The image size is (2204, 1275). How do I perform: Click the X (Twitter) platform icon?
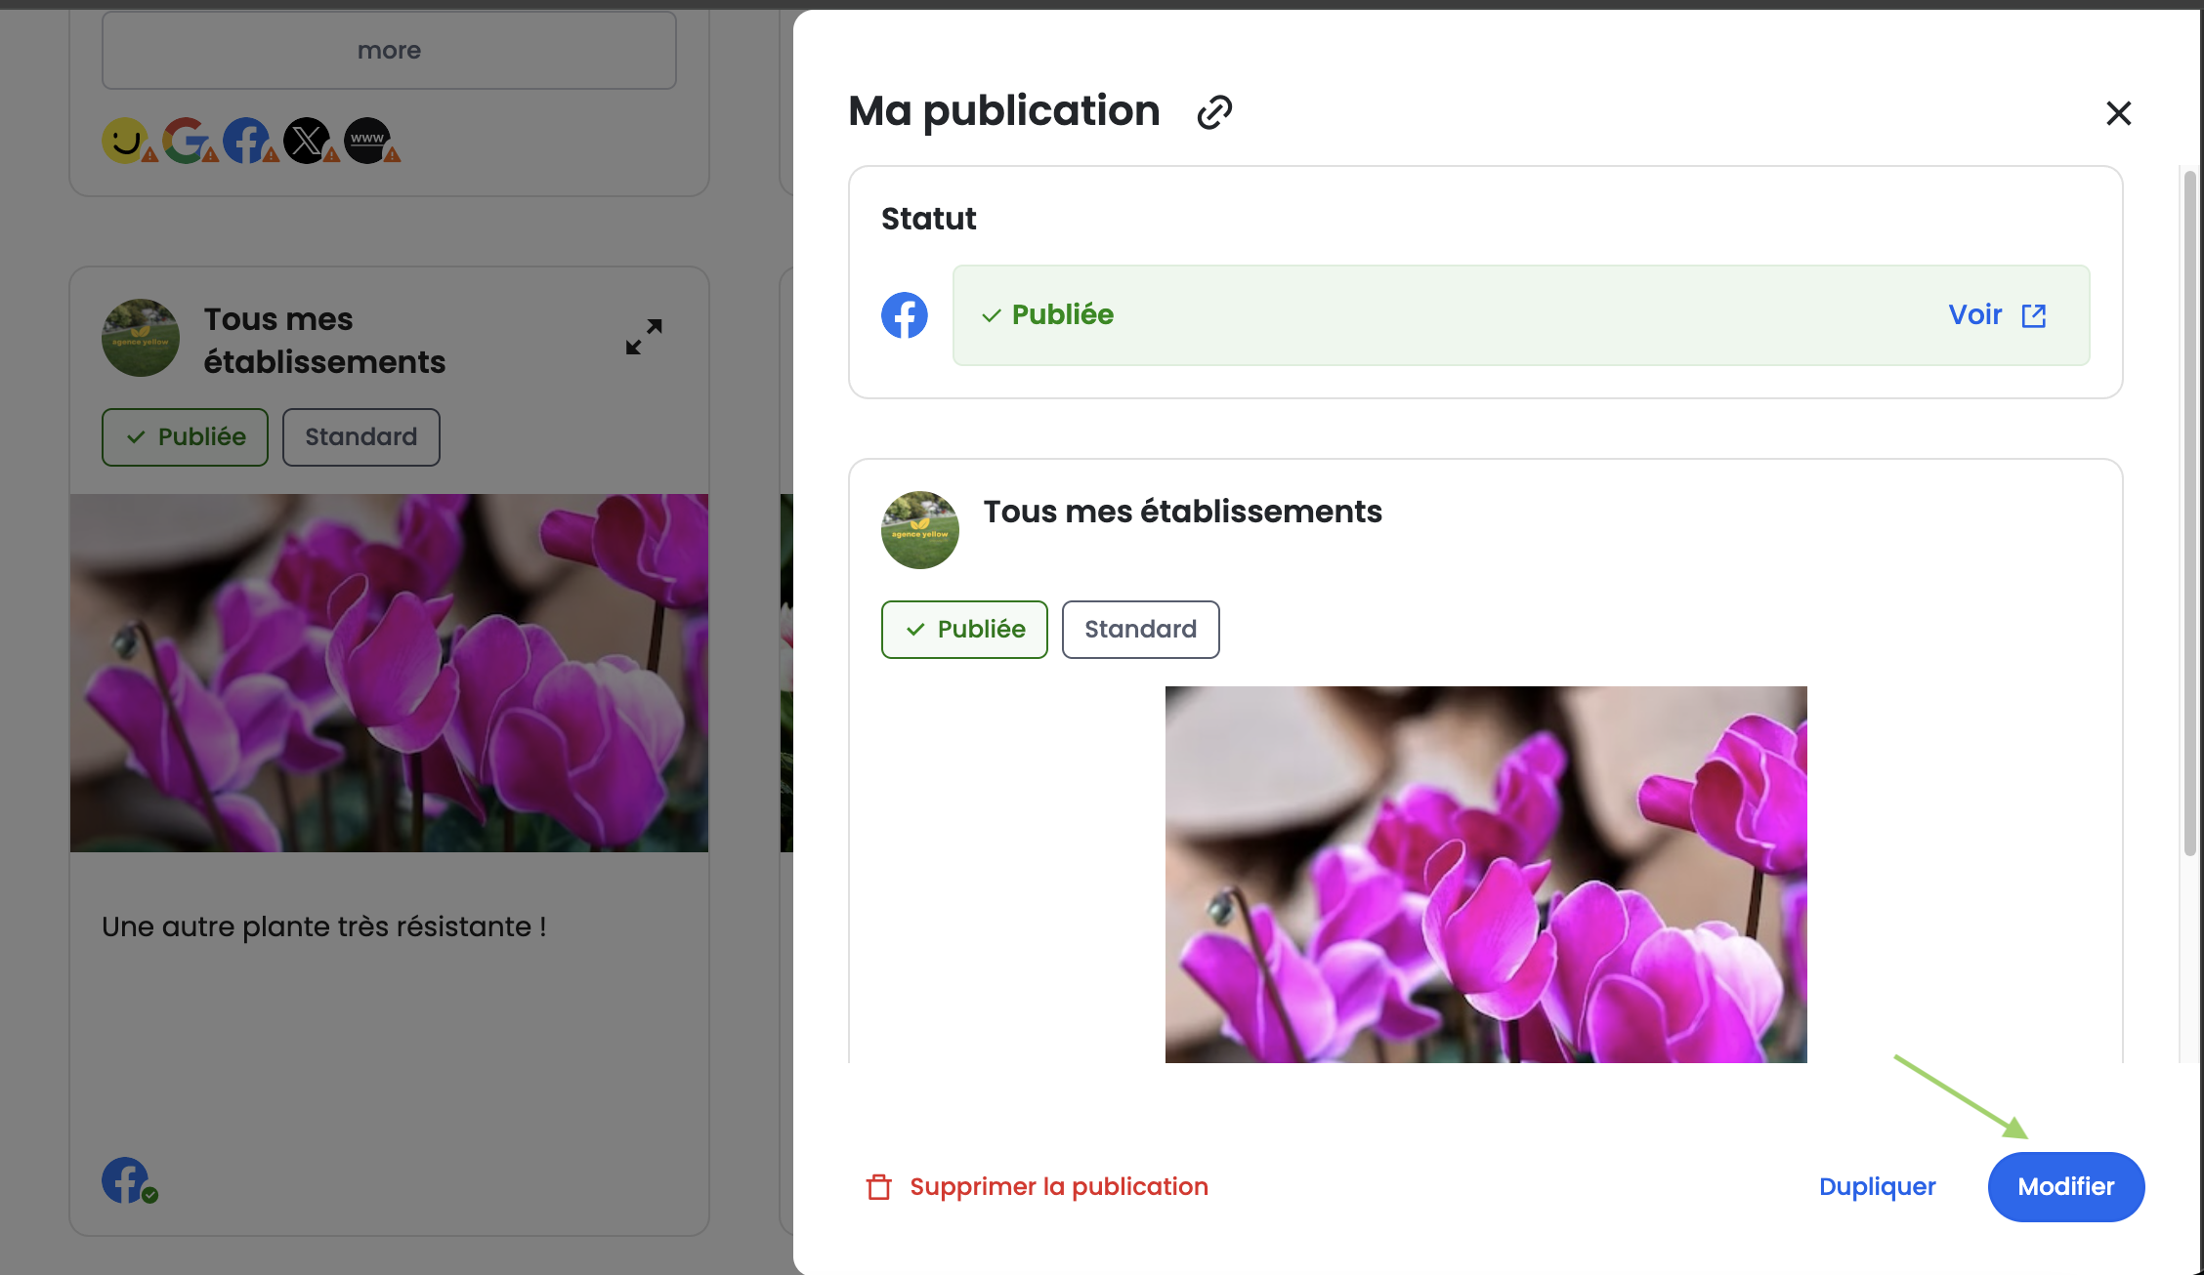click(307, 141)
